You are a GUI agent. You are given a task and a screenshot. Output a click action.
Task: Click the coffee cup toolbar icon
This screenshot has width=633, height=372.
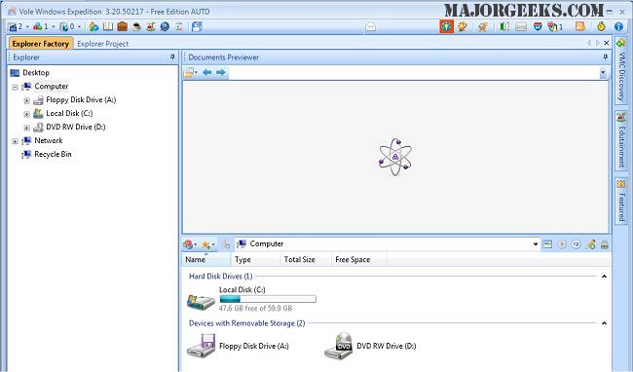[x=137, y=27]
